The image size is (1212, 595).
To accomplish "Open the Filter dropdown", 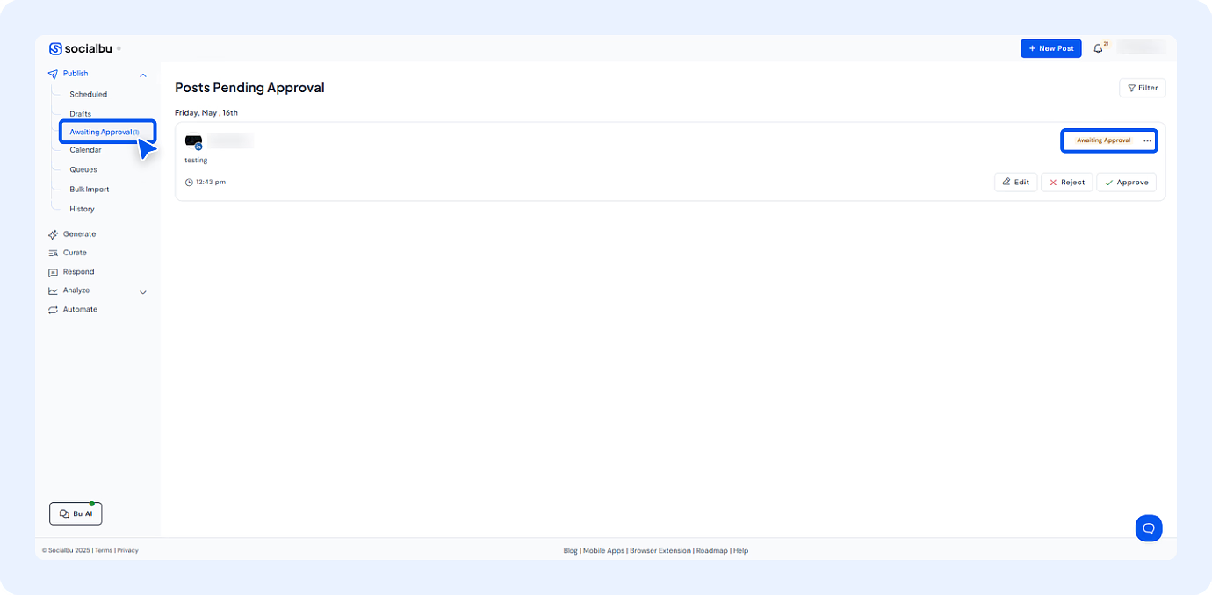I will (x=1142, y=88).
